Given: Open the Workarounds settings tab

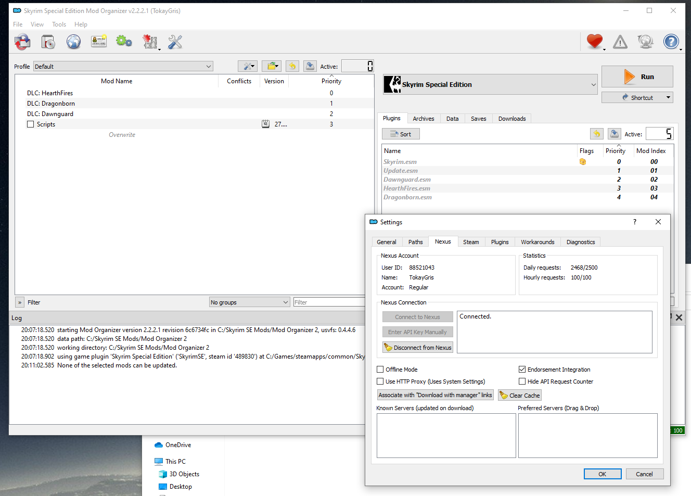Looking at the screenshot, I should pyautogui.click(x=538, y=242).
